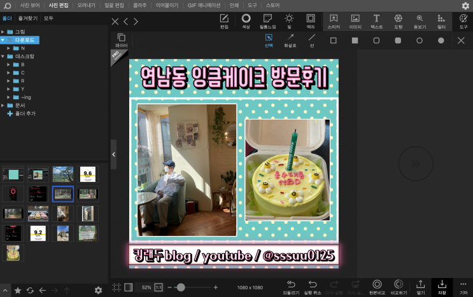The image size is (473, 297).
Task: Open the 도구 paint tools panel
Action: (463, 22)
